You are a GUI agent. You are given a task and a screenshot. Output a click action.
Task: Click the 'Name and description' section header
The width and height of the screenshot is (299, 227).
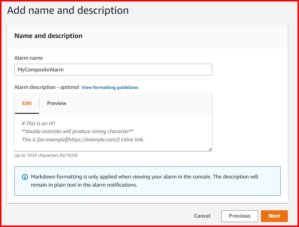pos(48,36)
